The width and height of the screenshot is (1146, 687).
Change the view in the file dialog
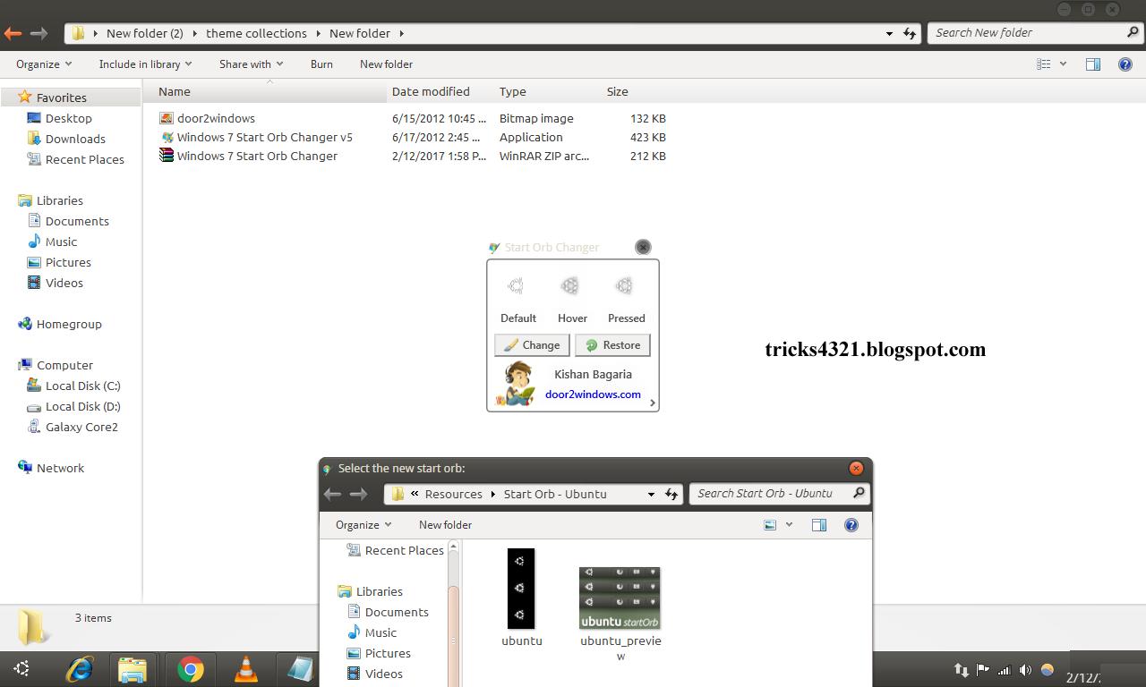point(770,525)
